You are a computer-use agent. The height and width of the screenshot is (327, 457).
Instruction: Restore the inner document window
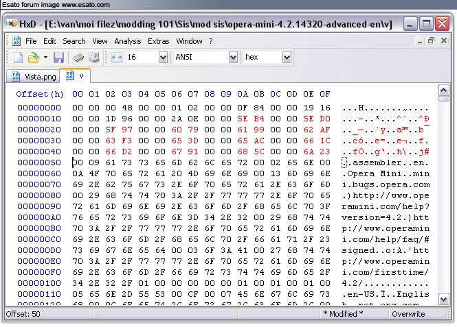[432, 41]
